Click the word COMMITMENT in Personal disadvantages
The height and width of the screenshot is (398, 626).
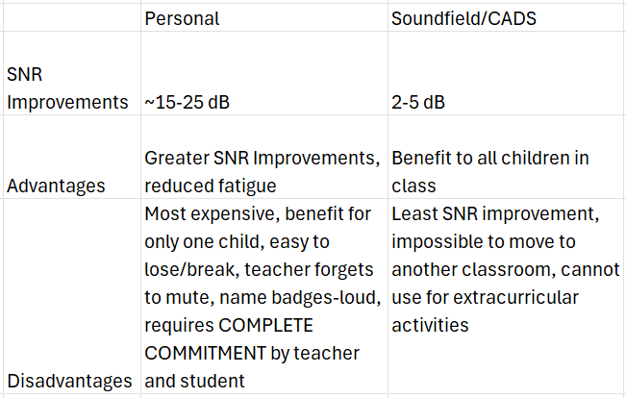point(205,353)
